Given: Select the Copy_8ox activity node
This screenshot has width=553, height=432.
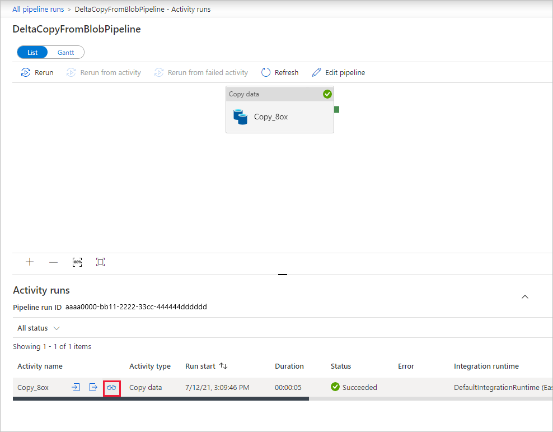Looking at the screenshot, I should pyautogui.click(x=279, y=117).
